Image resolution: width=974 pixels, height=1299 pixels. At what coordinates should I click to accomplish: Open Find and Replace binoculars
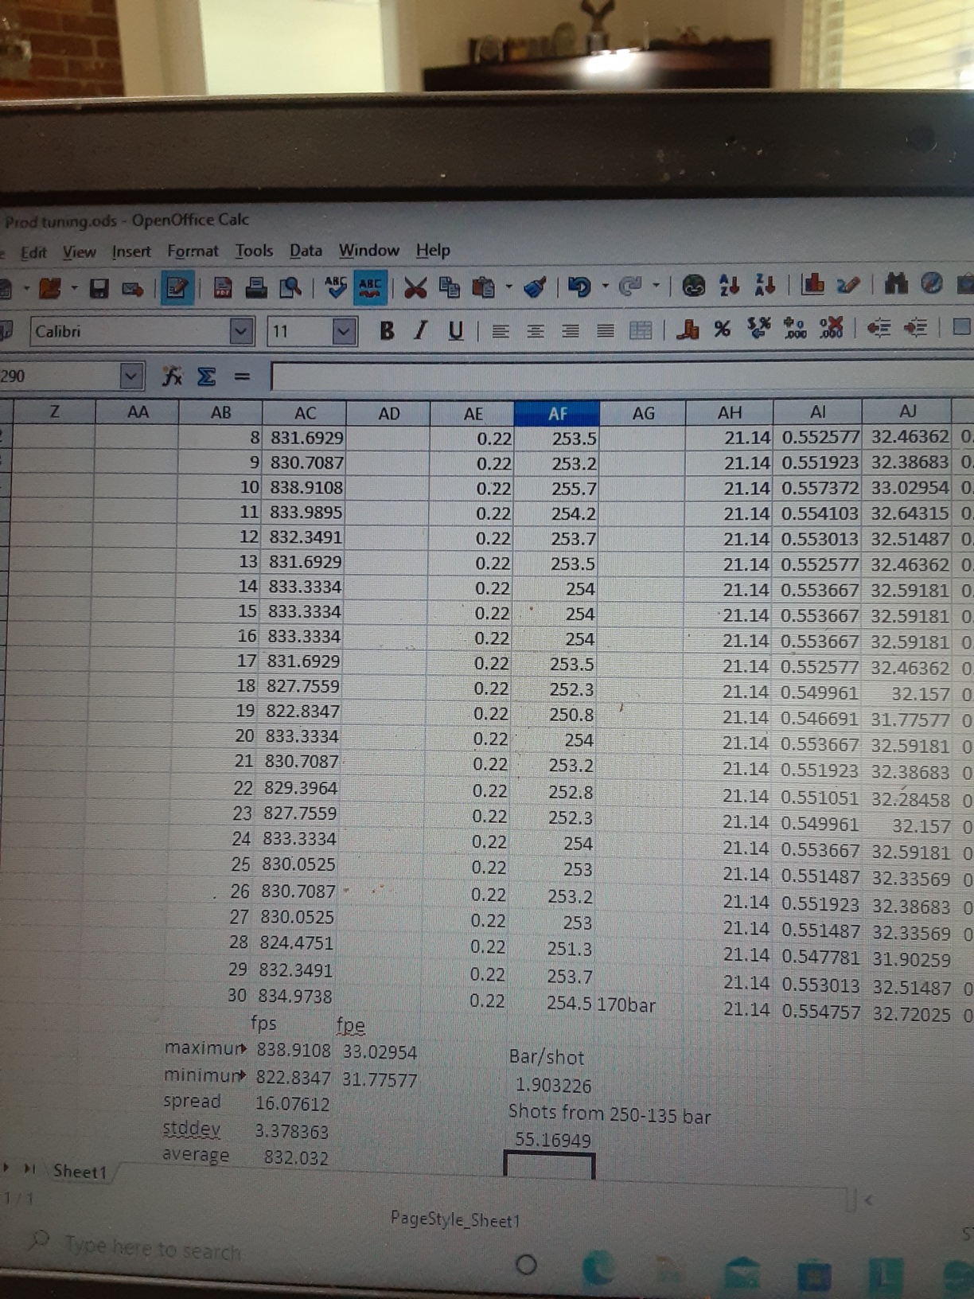tap(897, 283)
